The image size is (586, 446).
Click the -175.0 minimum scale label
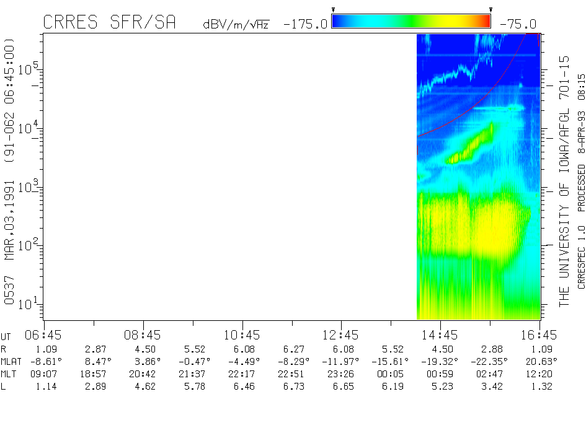pos(305,24)
